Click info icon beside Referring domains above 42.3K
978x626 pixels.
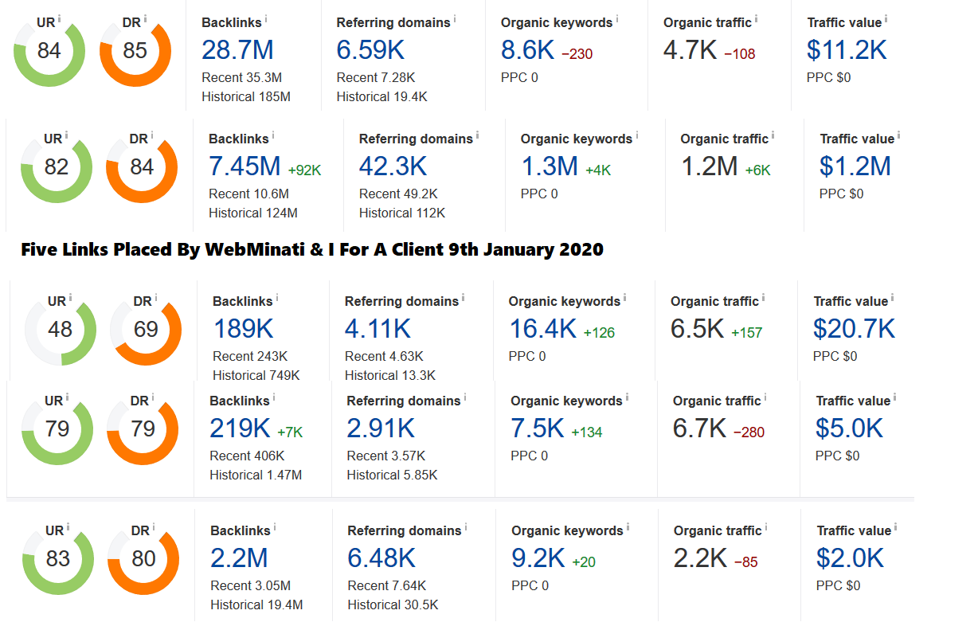point(477,134)
